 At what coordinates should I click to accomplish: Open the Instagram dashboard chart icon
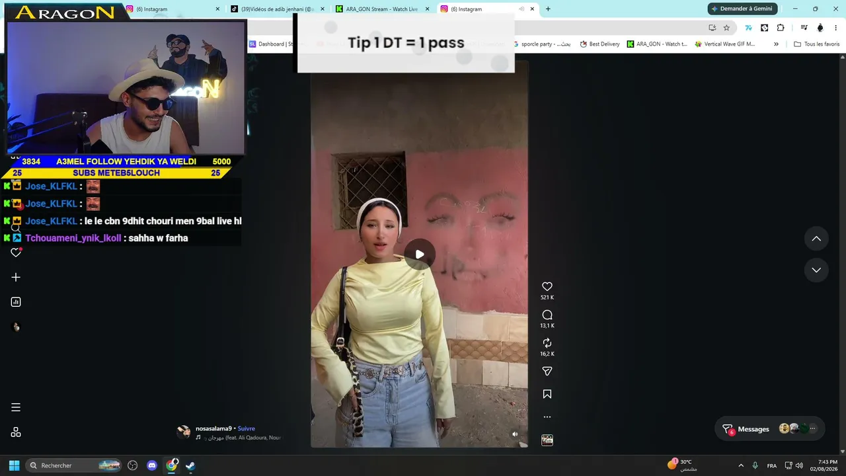tap(16, 302)
